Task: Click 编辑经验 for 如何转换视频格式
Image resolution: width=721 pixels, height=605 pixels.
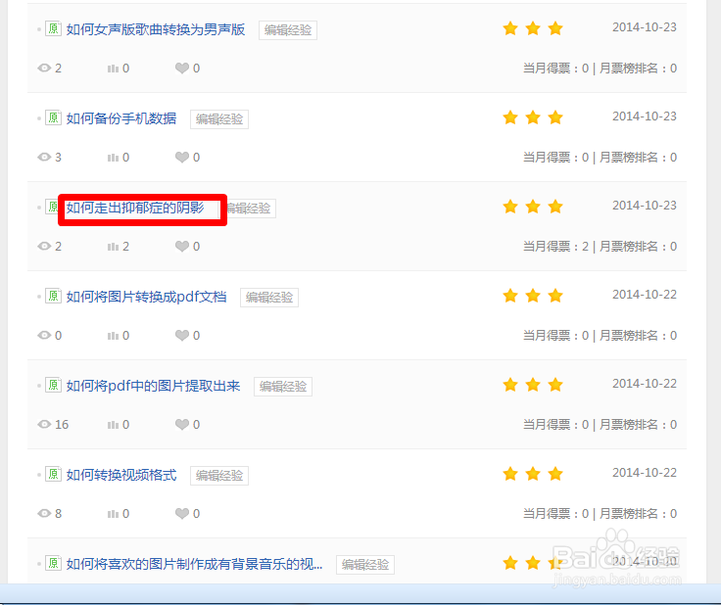Action: tap(219, 476)
